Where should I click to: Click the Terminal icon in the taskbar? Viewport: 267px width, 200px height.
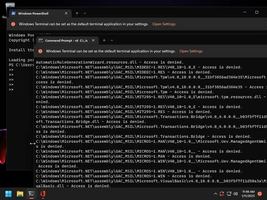[x=32, y=194]
